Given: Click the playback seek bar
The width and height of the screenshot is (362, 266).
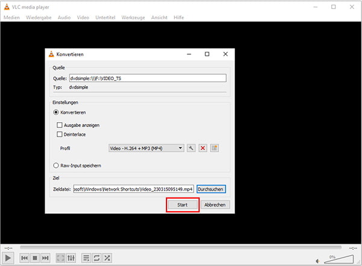Looking at the screenshot, I should 180,247.
